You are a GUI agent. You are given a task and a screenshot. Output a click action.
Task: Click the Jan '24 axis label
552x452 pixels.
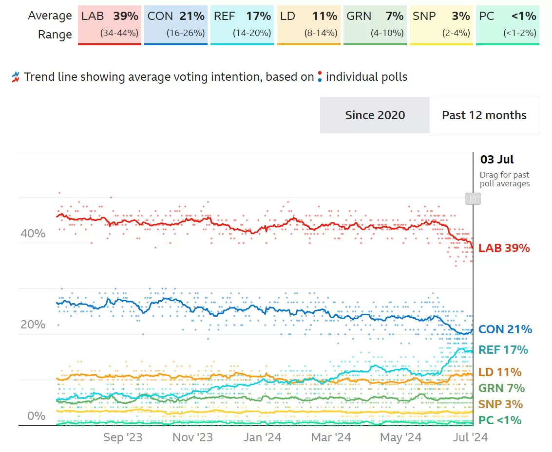(x=262, y=437)
